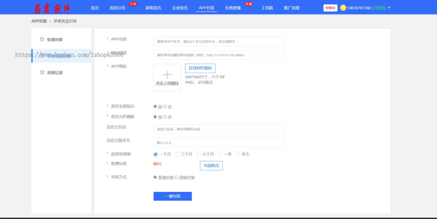Open 首页 in top navigation

point(95,8)
